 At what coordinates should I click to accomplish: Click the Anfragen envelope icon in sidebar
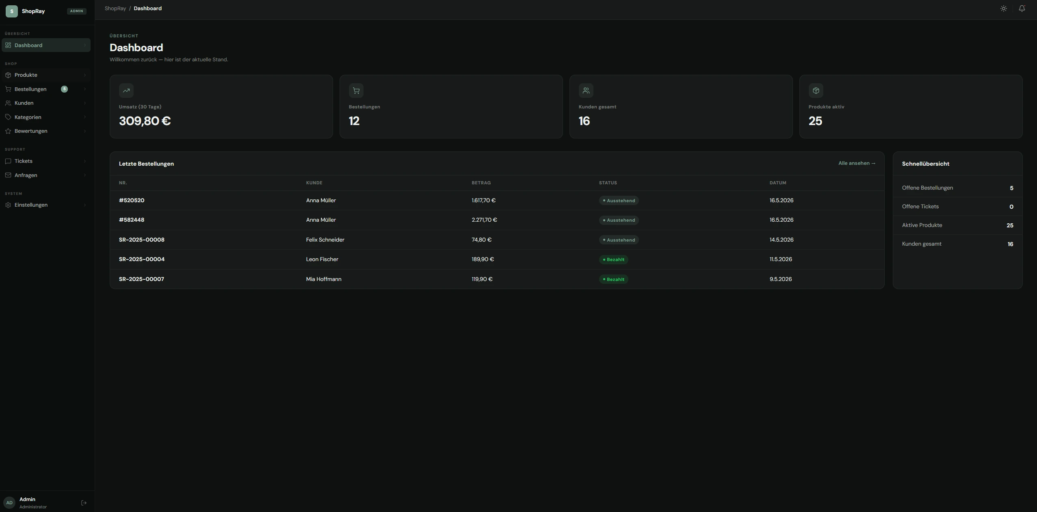[x=8, y=175]
